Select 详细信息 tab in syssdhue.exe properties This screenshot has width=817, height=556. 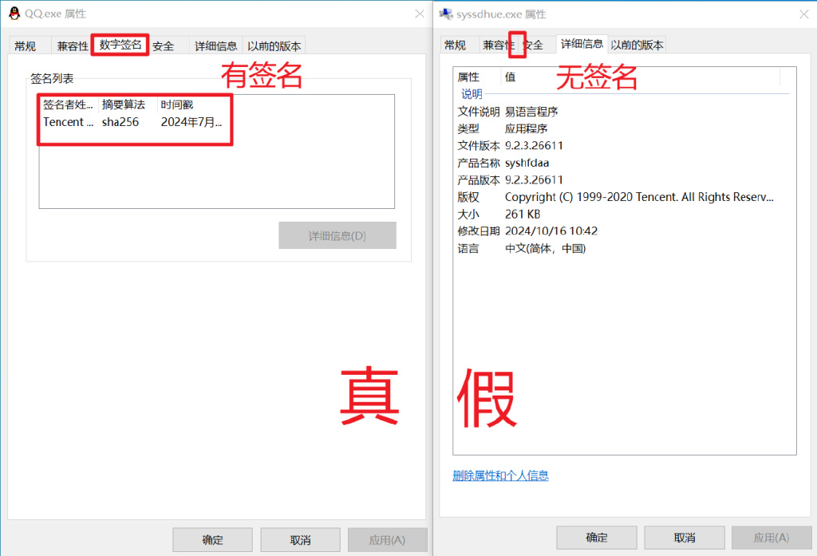click(582, 45)
